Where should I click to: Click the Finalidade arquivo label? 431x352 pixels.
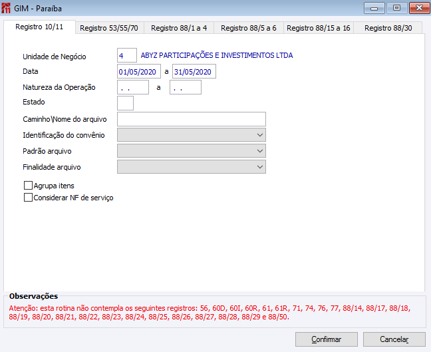point(52,167)
